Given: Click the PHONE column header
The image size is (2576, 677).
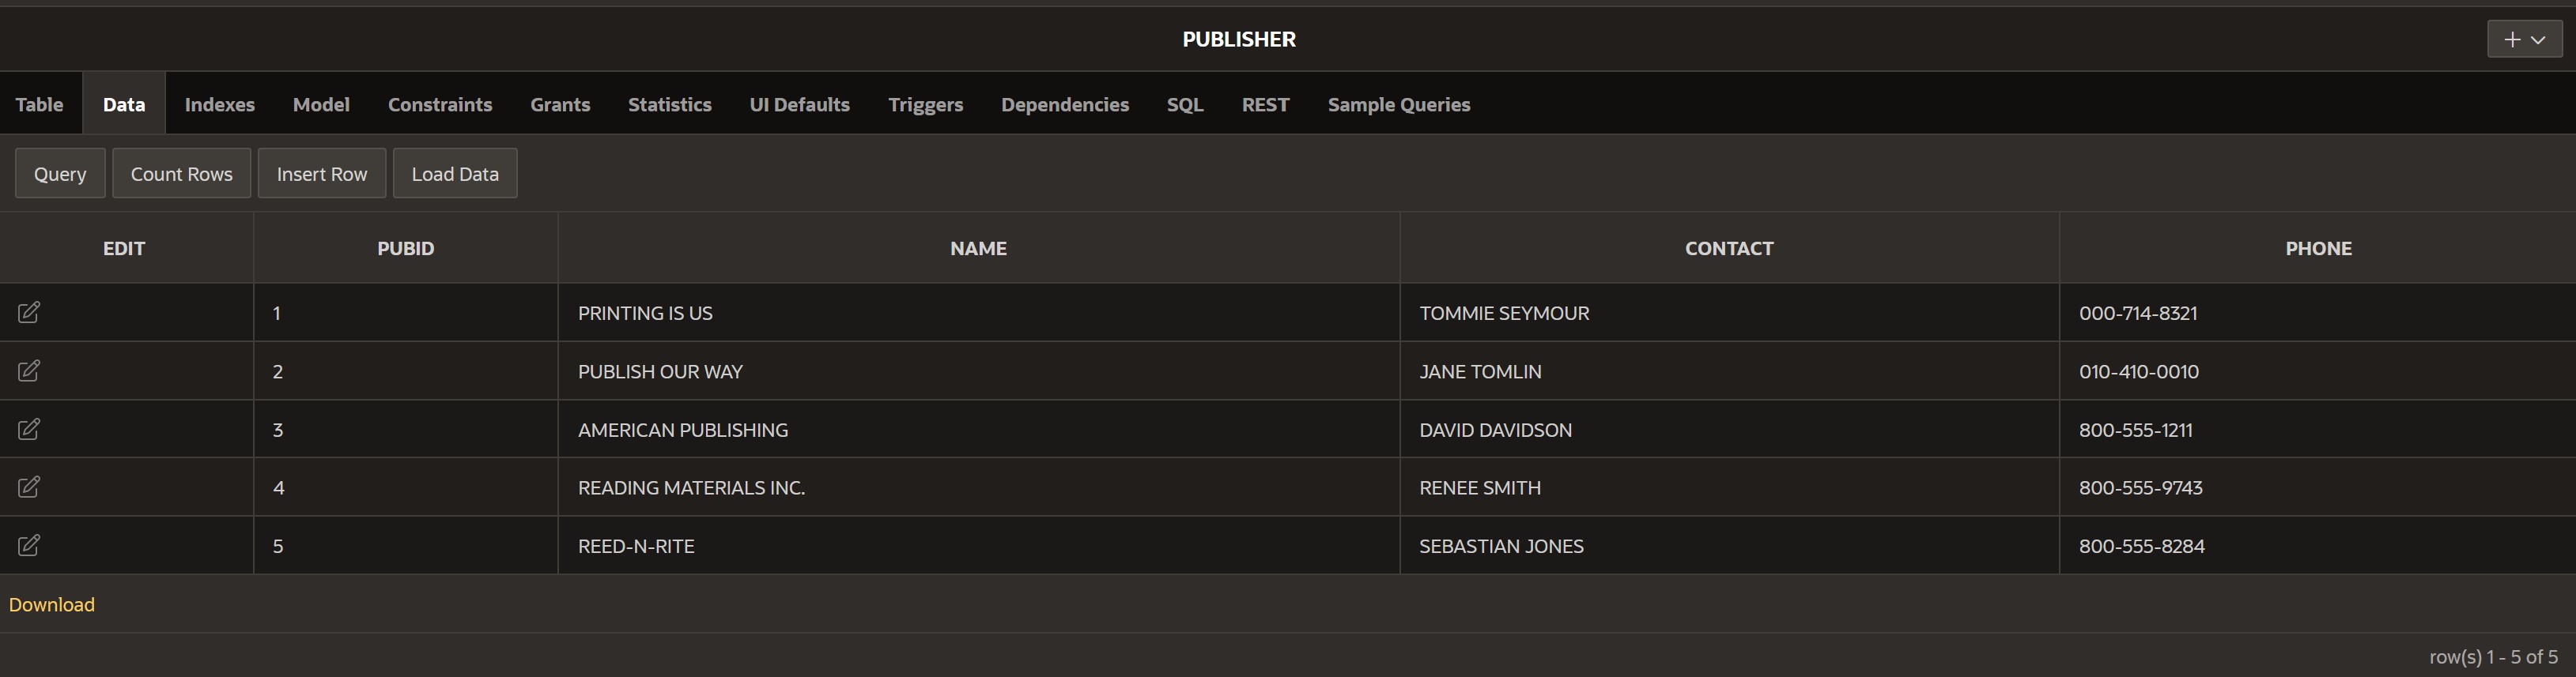Looking at the screenshot, I should 2318,247.
